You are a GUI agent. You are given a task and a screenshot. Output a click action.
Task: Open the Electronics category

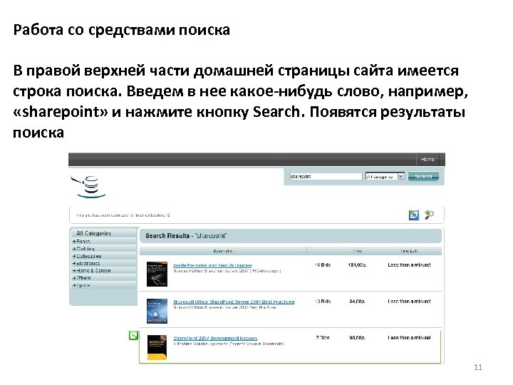104,263
